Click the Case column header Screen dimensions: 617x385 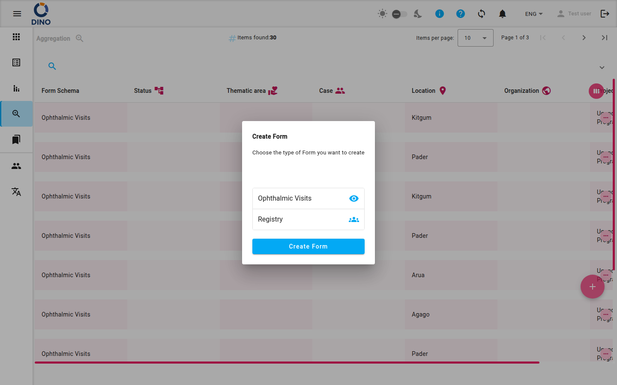click(x=332, y=91)
